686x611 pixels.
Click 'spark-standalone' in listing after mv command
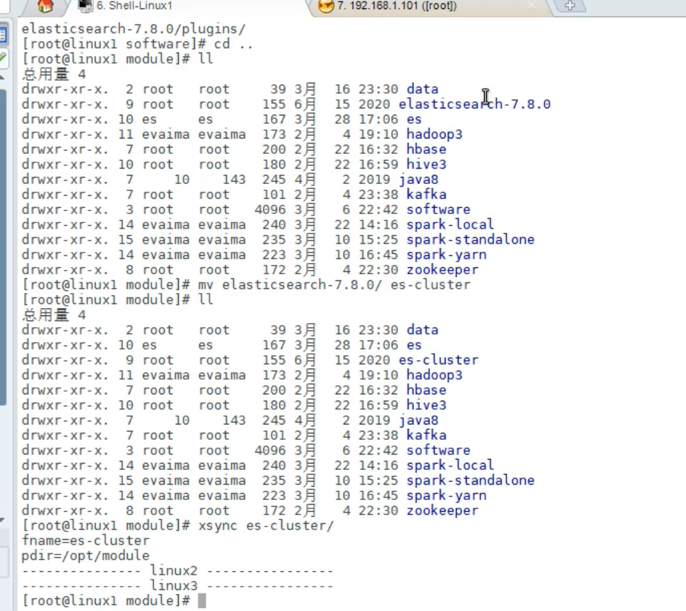coord(471,480)
